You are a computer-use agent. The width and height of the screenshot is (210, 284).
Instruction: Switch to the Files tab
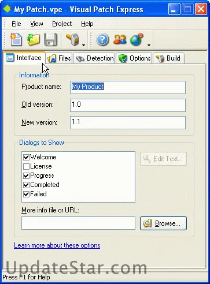tap(59, 58)
